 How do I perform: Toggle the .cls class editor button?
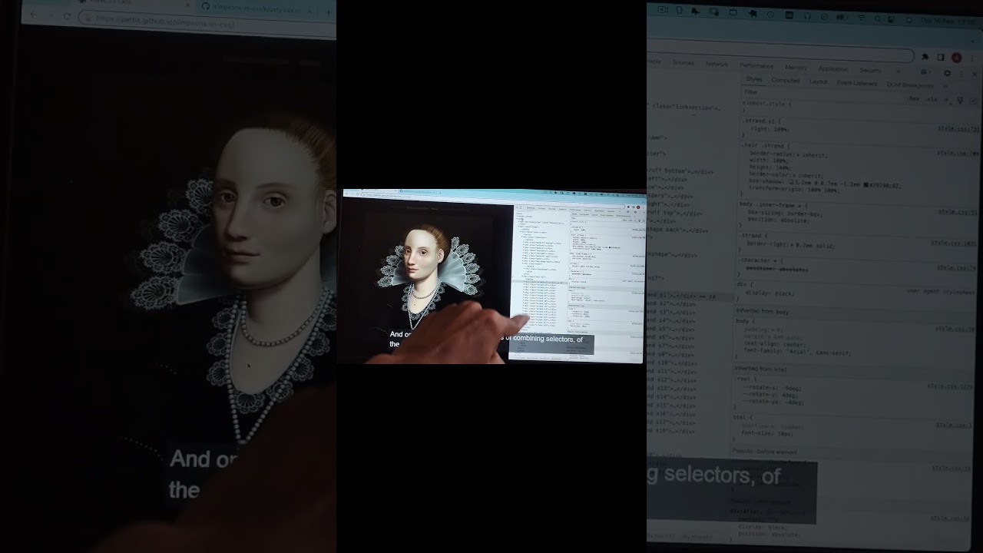point(932,99)
